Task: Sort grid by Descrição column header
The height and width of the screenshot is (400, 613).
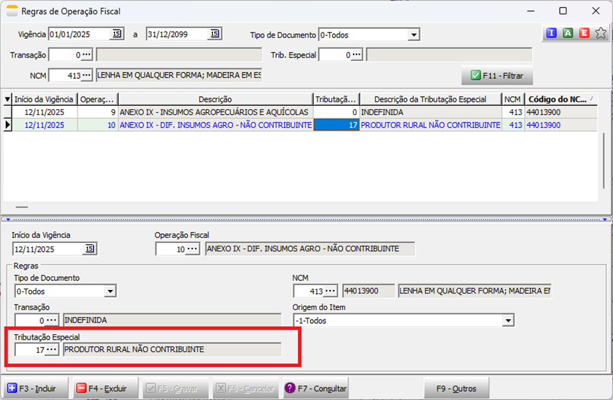Action: pos(215,99)
